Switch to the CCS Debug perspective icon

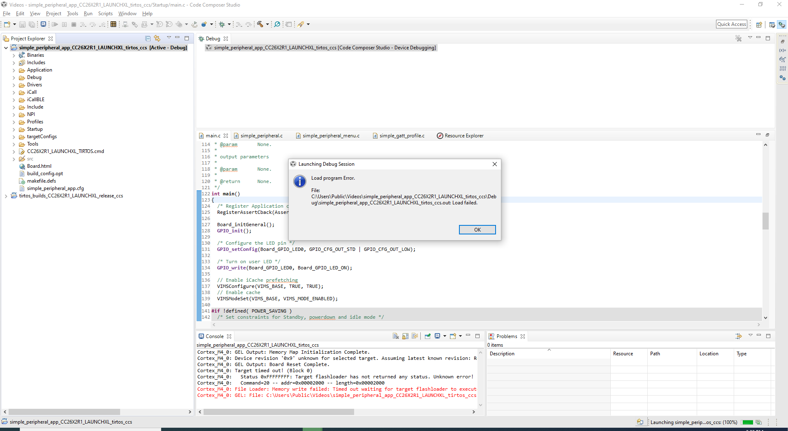[782, 24]
